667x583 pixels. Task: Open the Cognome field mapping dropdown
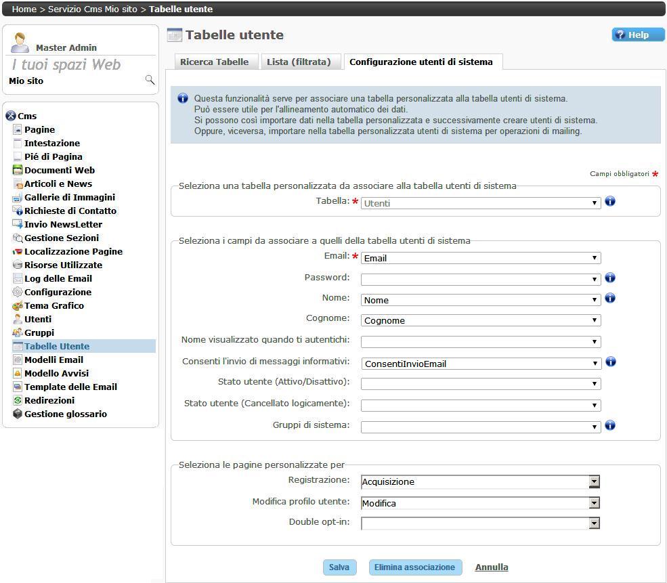(481, 320)
